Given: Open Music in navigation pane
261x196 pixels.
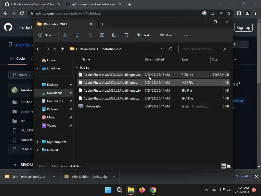Looking at the screenshot, I should click(53, 117).
